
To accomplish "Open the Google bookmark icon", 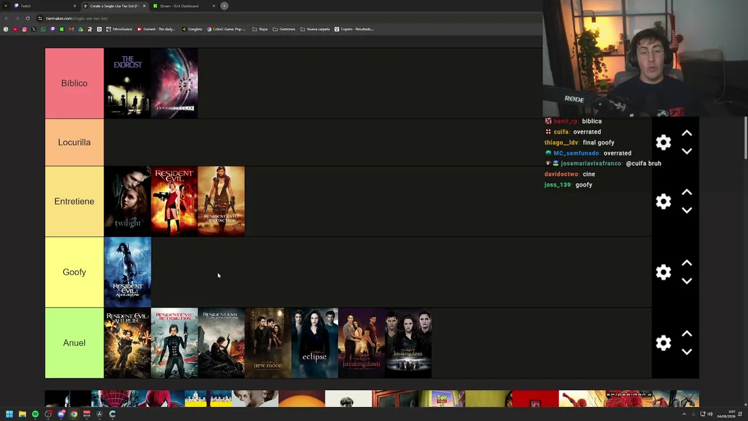I will click(6, 29).
